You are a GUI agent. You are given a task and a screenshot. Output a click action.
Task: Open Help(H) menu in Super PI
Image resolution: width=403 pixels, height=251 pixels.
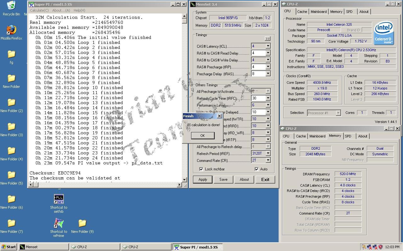79,10
